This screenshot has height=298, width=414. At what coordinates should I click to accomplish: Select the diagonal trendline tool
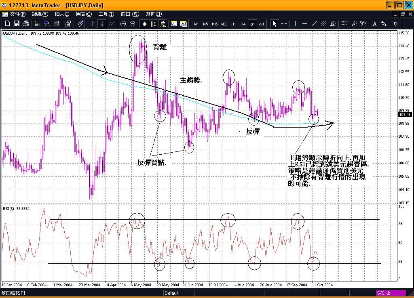point(314,24)
